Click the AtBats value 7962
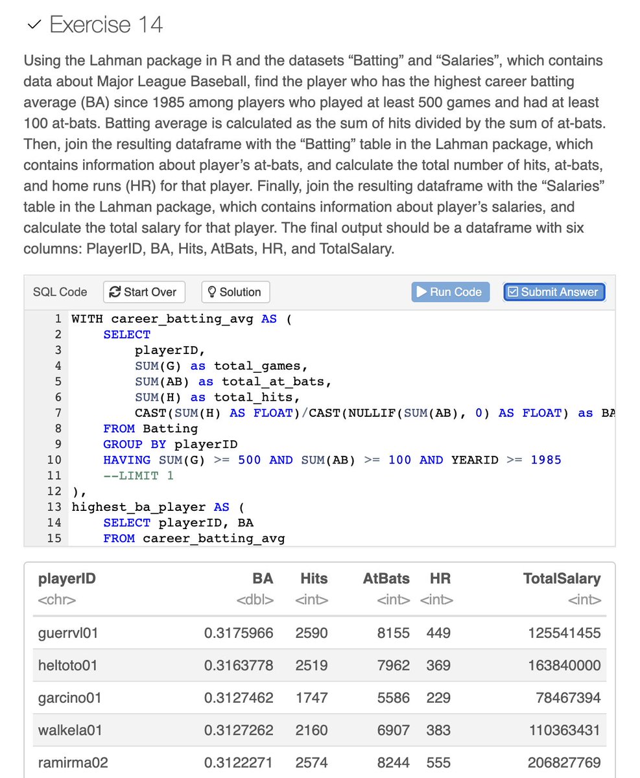The width and height of the screenshot is (640, 778). [394, 665]
